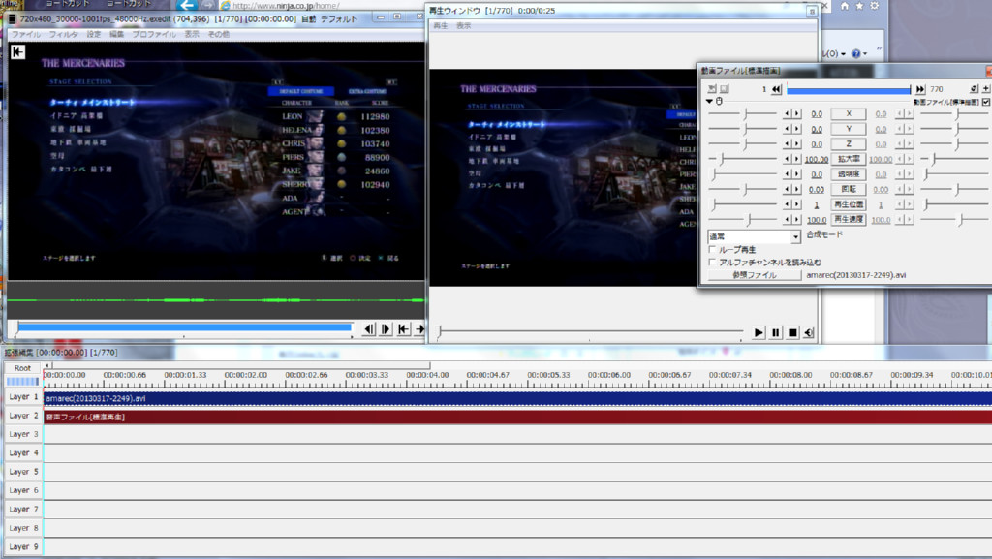
Task: Enable ループ再生 loop playback checkbox
Action: pos(712,250)
